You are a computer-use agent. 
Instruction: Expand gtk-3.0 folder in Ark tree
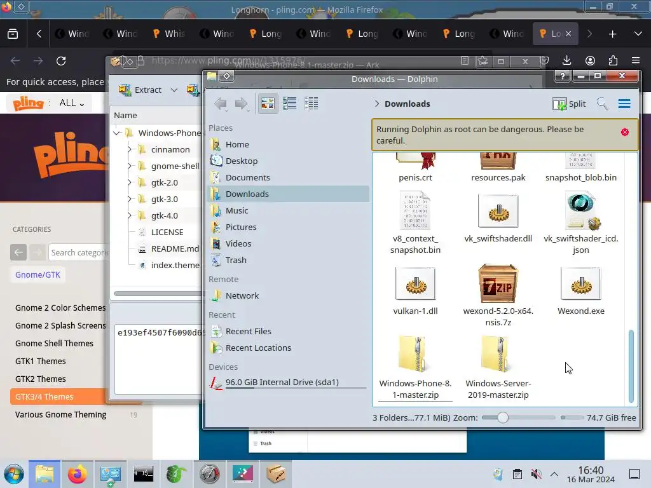(129, 199)
